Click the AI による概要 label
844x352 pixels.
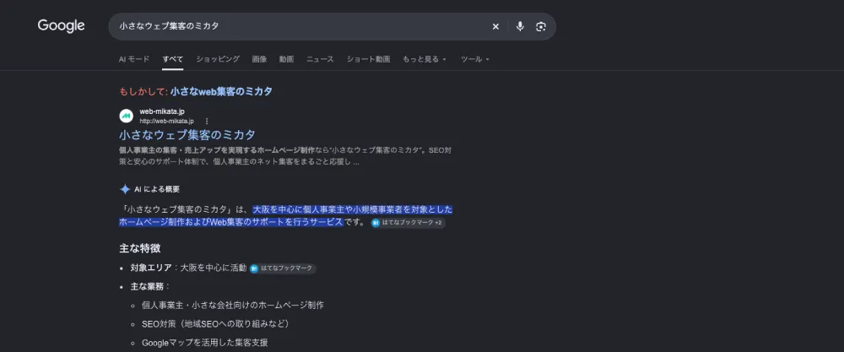(x=157, y=189)
